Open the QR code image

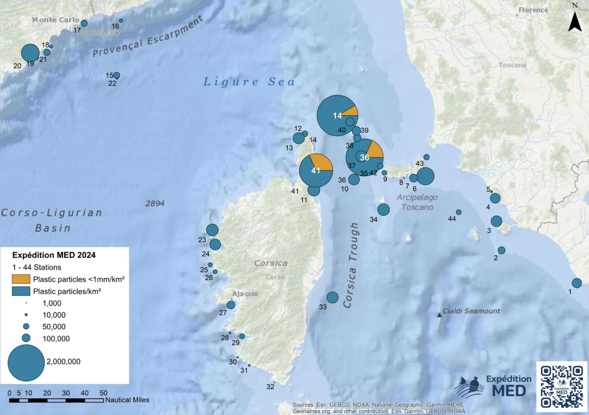point(561,386)
